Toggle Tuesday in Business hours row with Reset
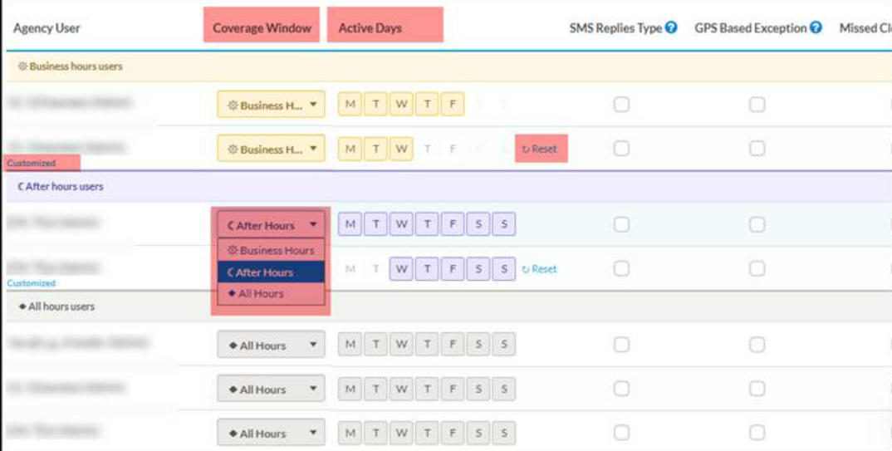Screen dimensions: 892x451 tap(375, 149)
